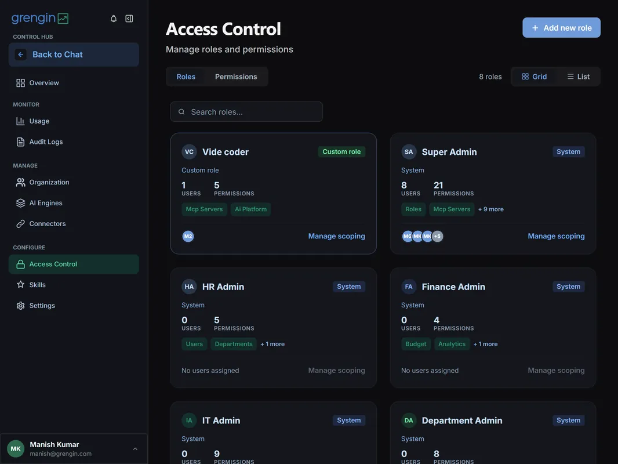618x464 pixels.
Task: Click Manage scoping on Finance Admin
Action: (x=556, y=371)
